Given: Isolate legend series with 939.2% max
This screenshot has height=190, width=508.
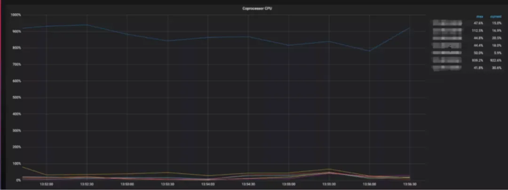Looking at the screenshot, I should [446, 61].
